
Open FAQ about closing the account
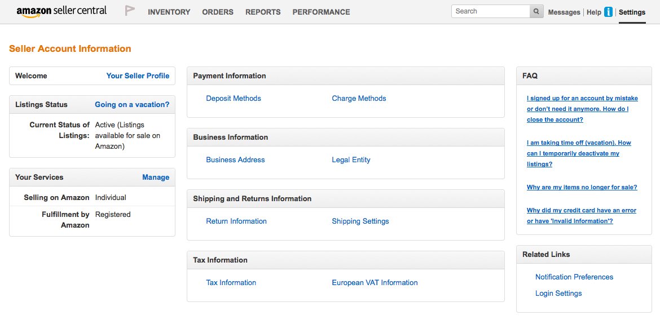point(582,109)
